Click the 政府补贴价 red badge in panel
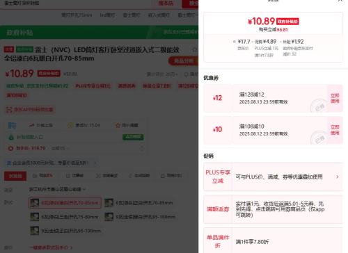 (287, 22)
